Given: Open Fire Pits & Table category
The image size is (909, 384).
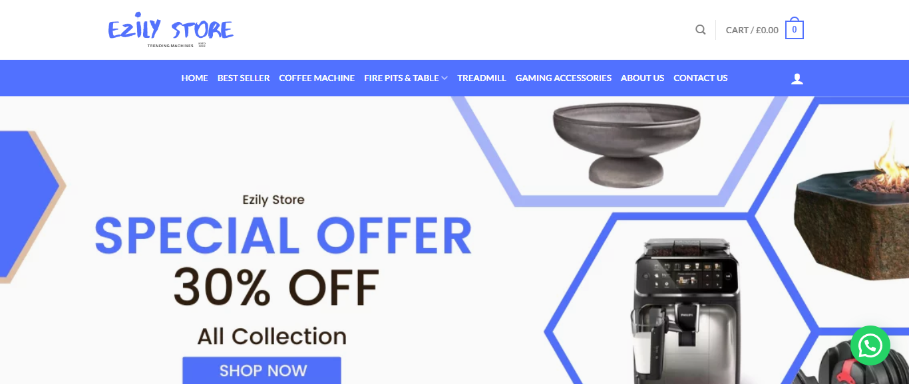Looking at the screenshot, I should (x=401, y=78).
